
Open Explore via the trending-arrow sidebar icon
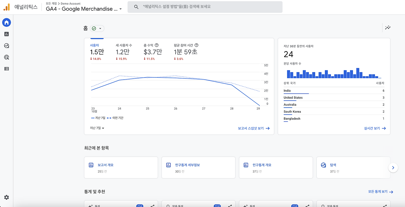[x=6, y=45]
